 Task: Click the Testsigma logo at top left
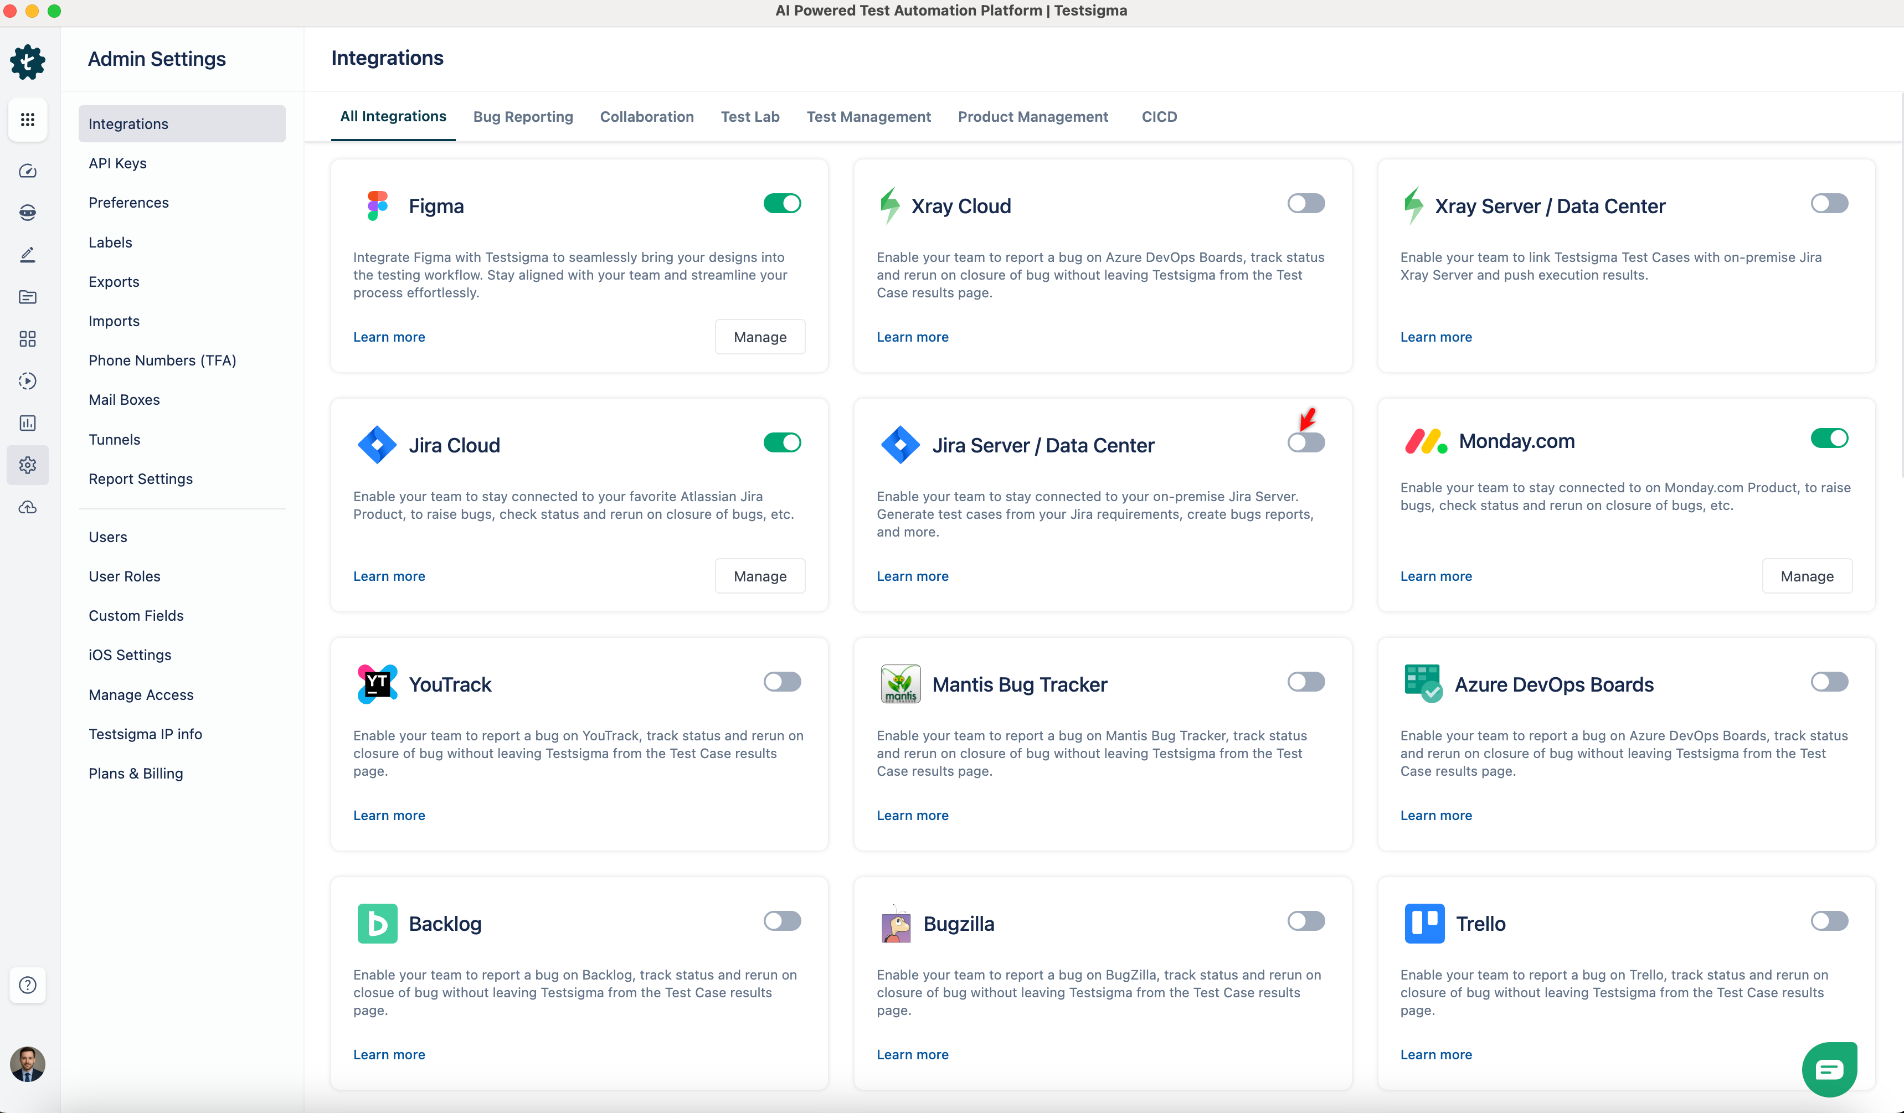click(27, 62)
